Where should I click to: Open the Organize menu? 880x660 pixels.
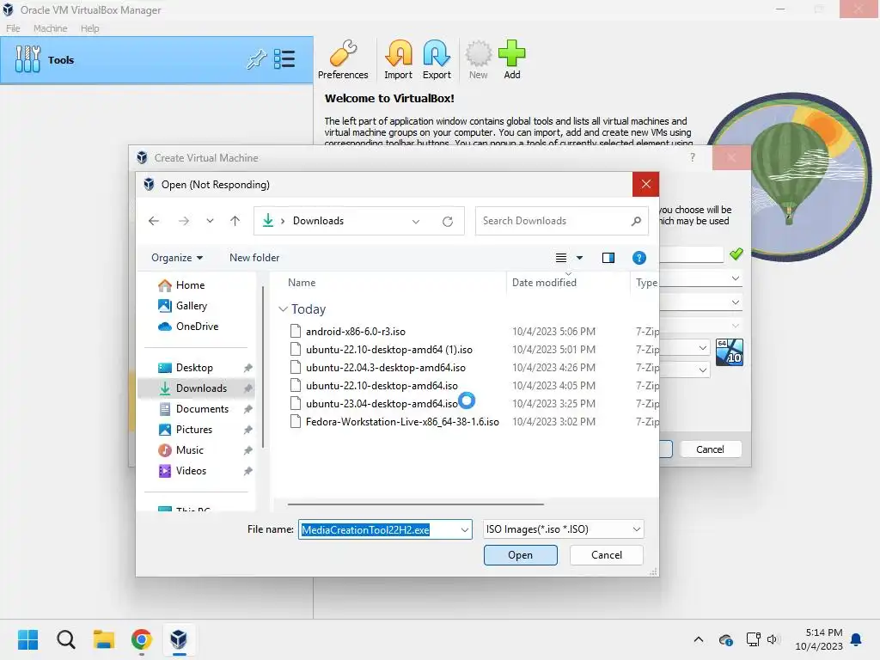pos(177,258)
